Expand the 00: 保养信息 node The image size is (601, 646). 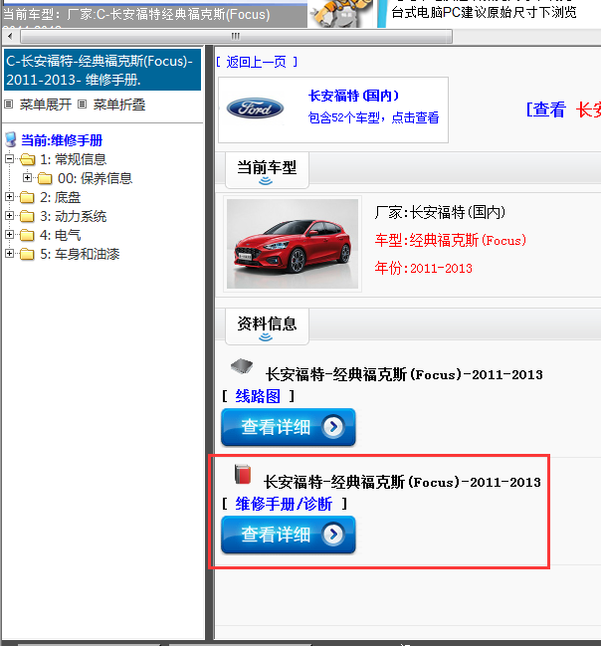tap(27, 177)
